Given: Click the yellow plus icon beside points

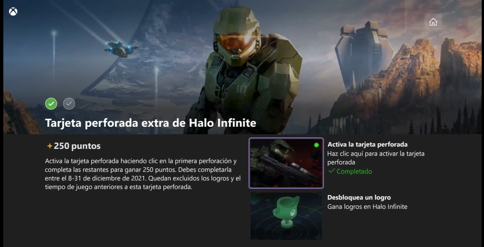Looking at the screenshot, I should point(50,146).
